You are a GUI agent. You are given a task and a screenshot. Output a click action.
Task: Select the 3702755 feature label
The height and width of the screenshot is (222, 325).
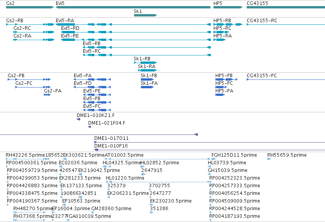click(159, 186)
